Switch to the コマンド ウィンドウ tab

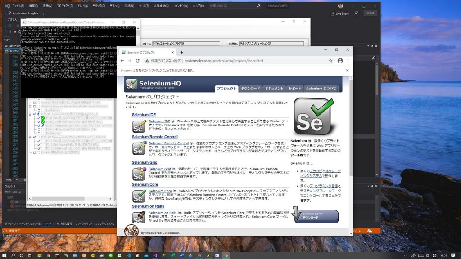[104, 224]
